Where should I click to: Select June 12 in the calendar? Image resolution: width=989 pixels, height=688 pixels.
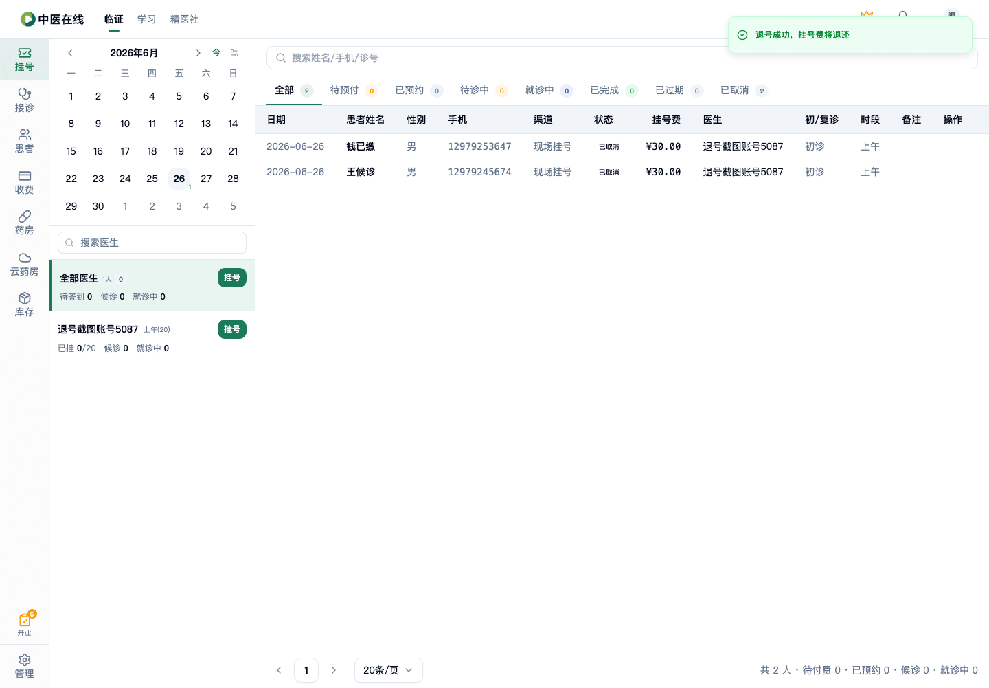(x=179, y=124)
